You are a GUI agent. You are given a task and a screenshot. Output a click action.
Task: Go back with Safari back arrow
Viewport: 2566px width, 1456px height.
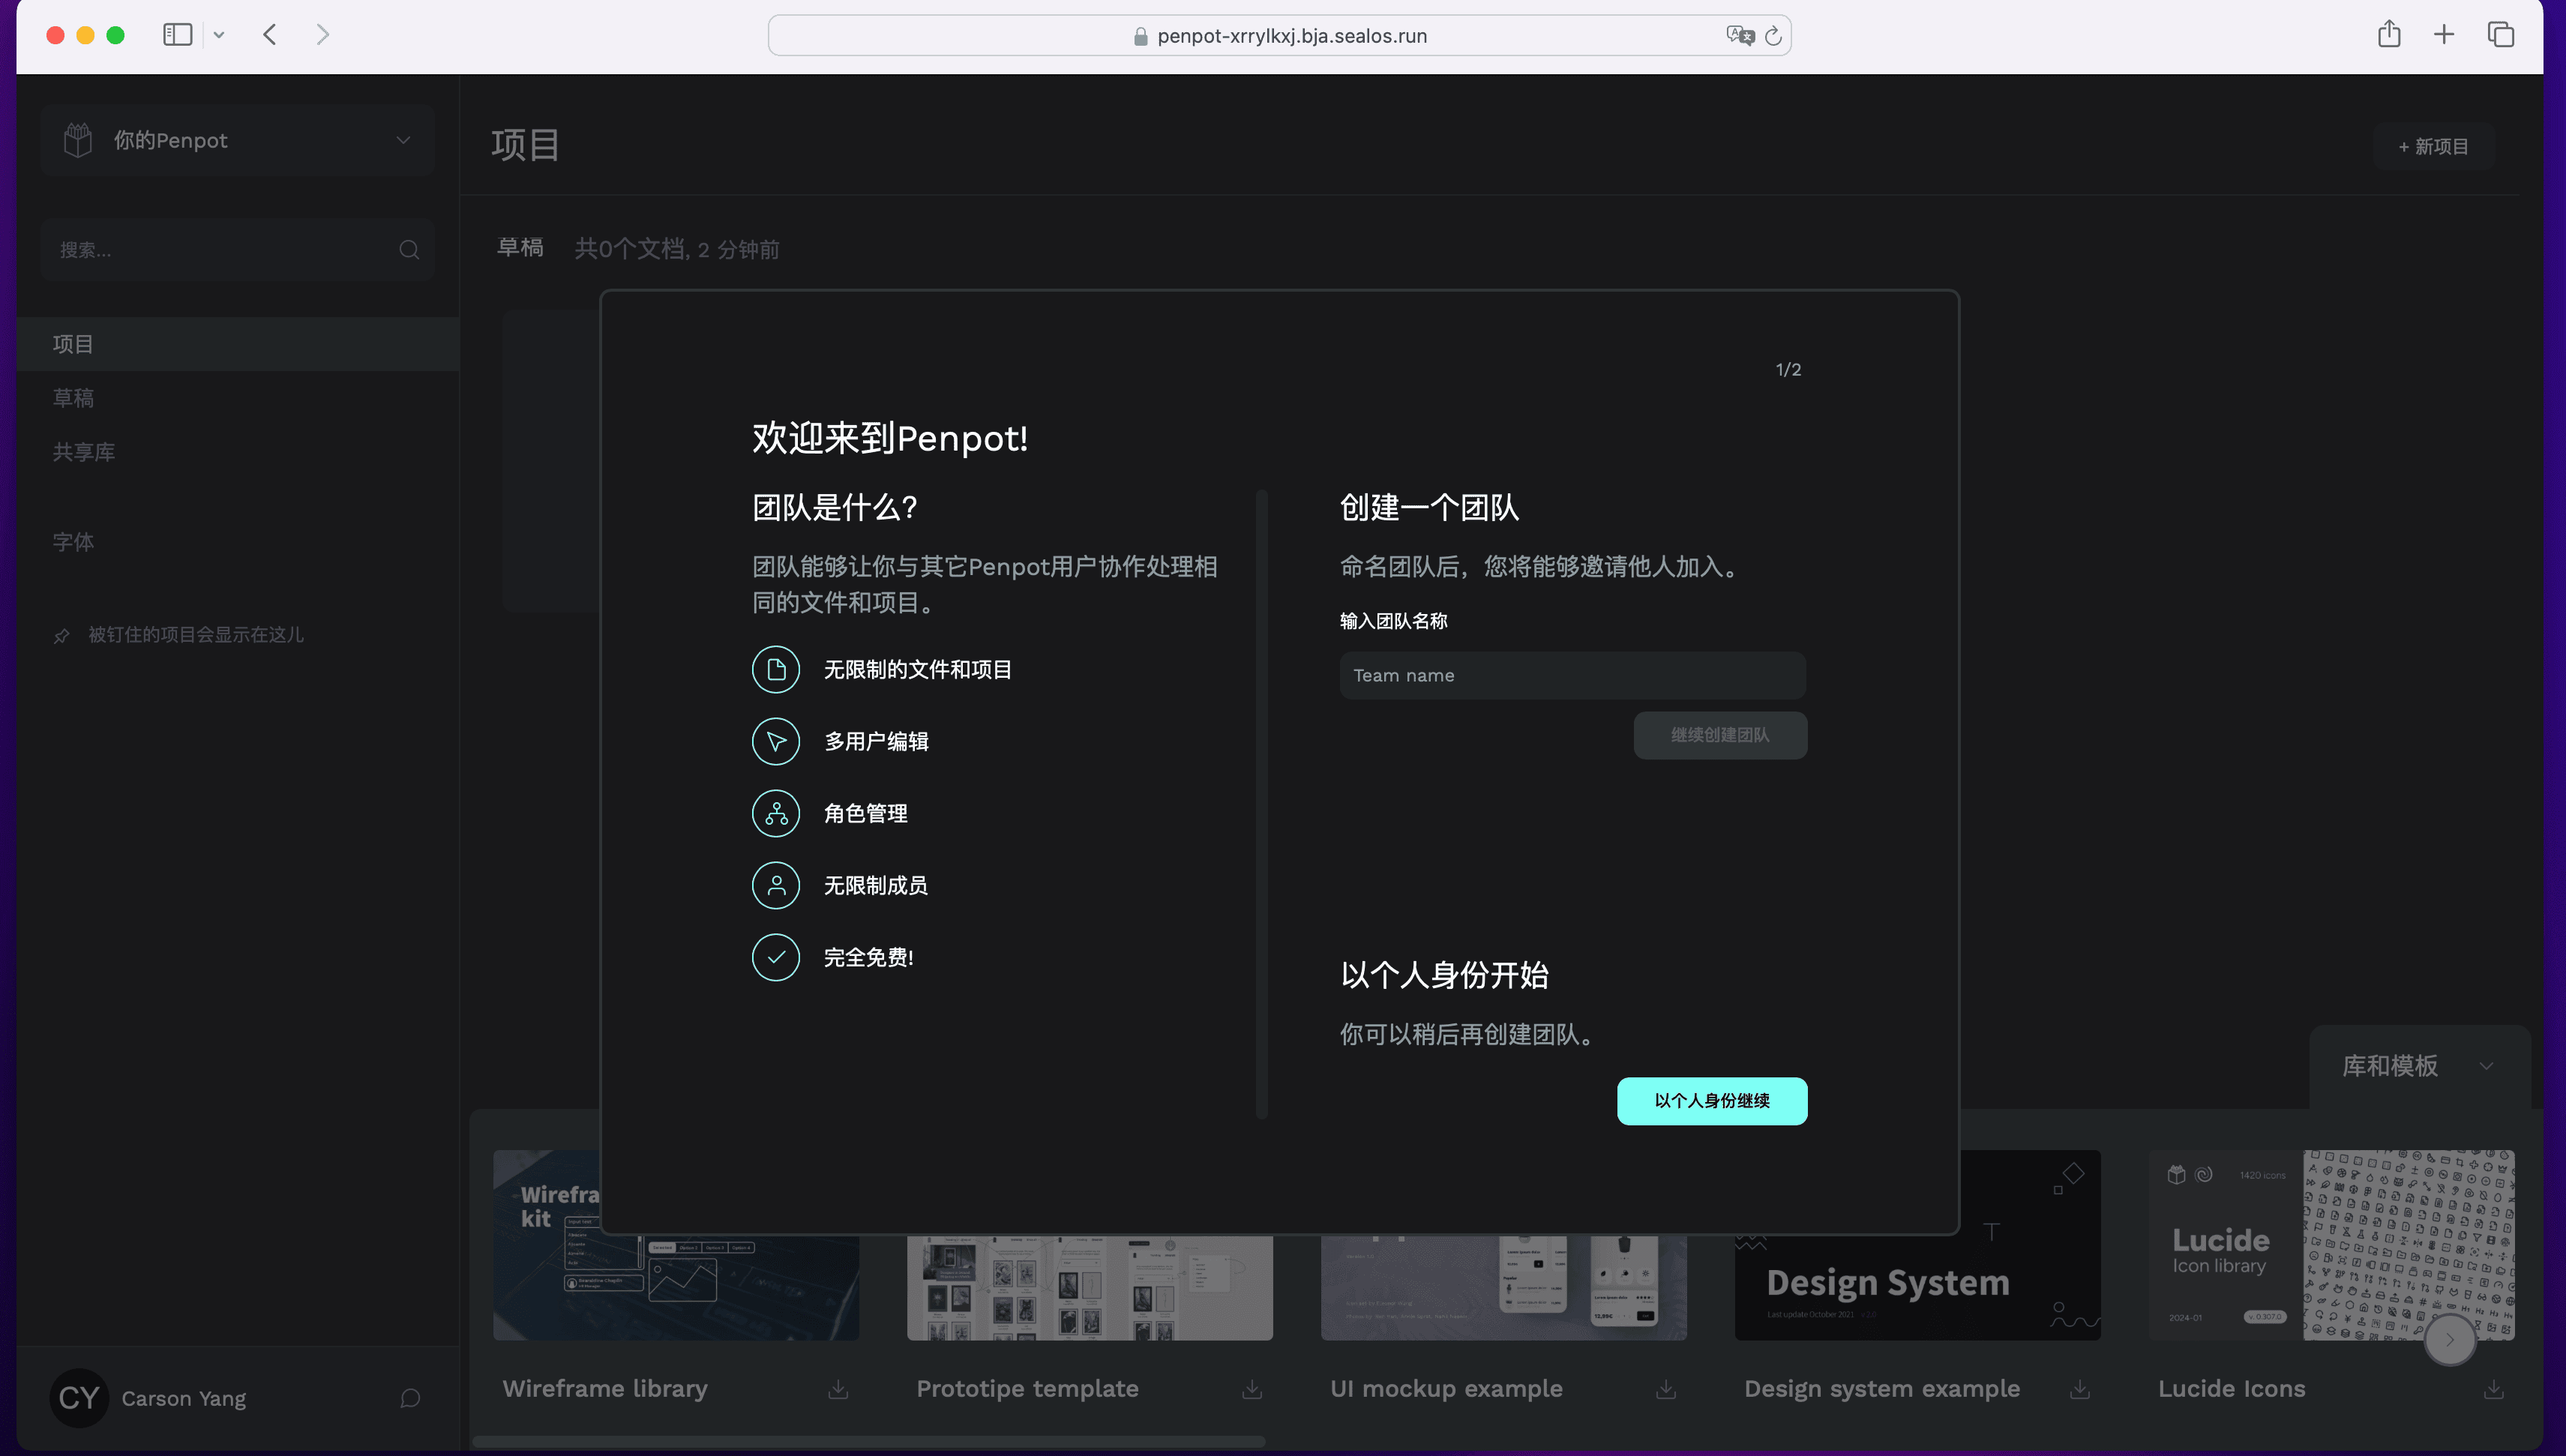pyautogui.click(x=270, y=35)
